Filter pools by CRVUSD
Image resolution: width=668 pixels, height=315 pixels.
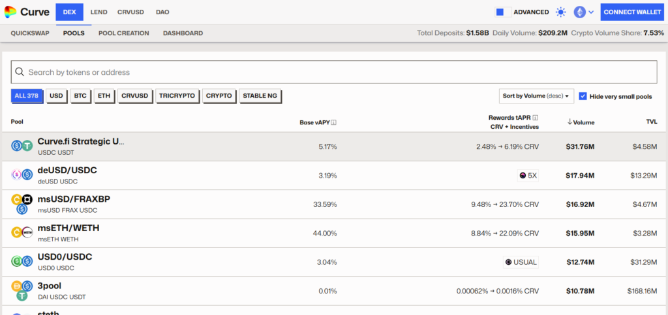(x=134, y=96)
